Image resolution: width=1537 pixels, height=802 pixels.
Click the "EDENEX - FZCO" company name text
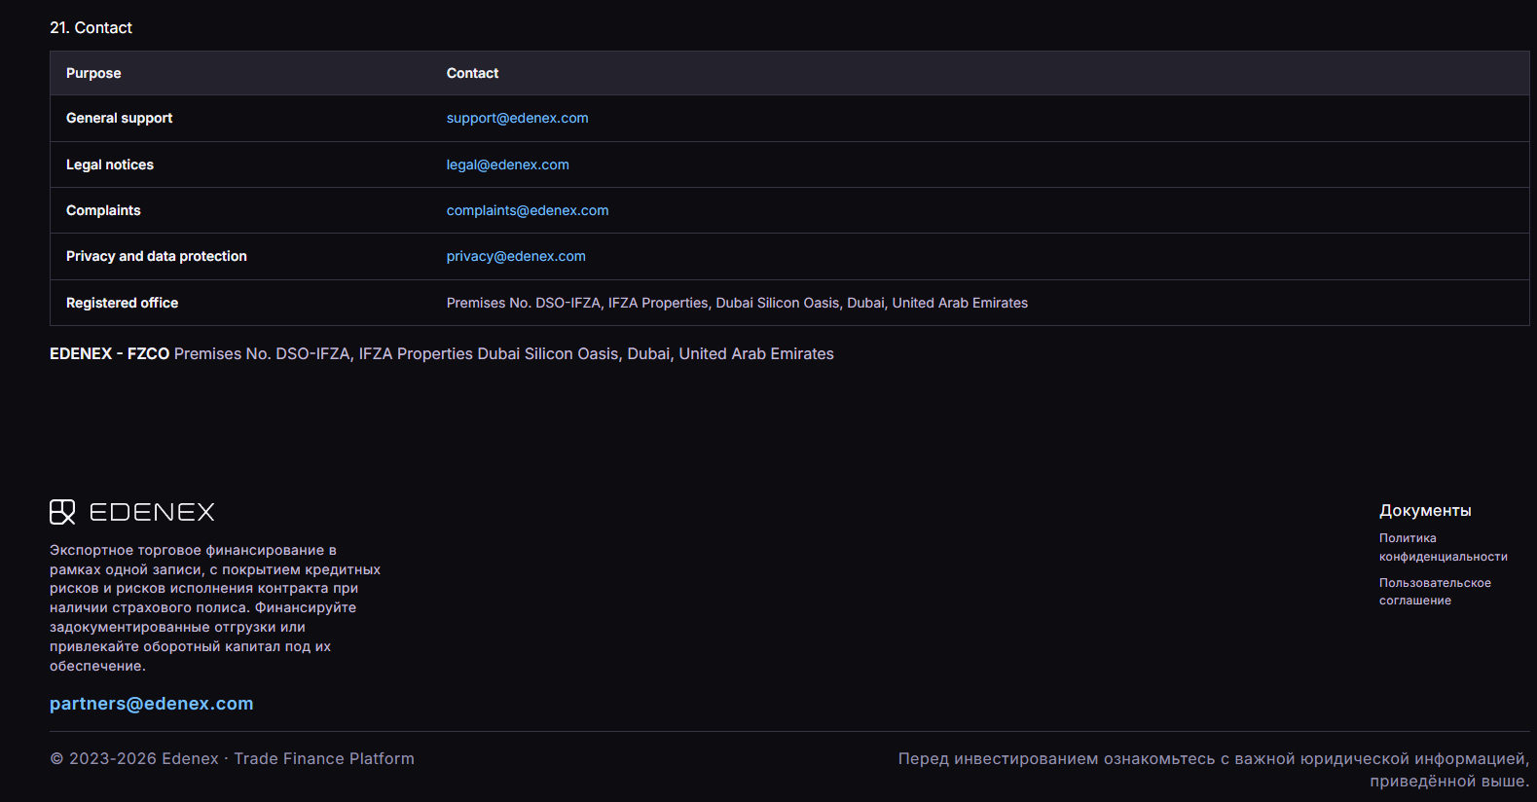pyautogui.click(x=109, y=354)
